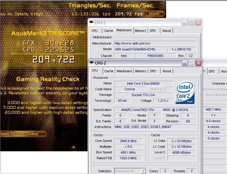This screenshot has height=174, width=227.
Task: Click 63,133,336 tps readout
Action: click(91, 14)
